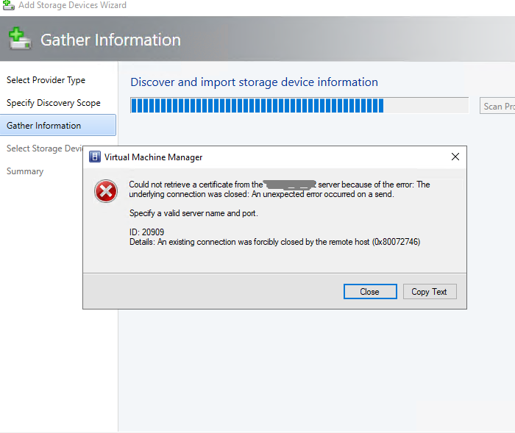Open the Summary step
The width and height of the screenshot is (515, 433).
tap(25, 171)
